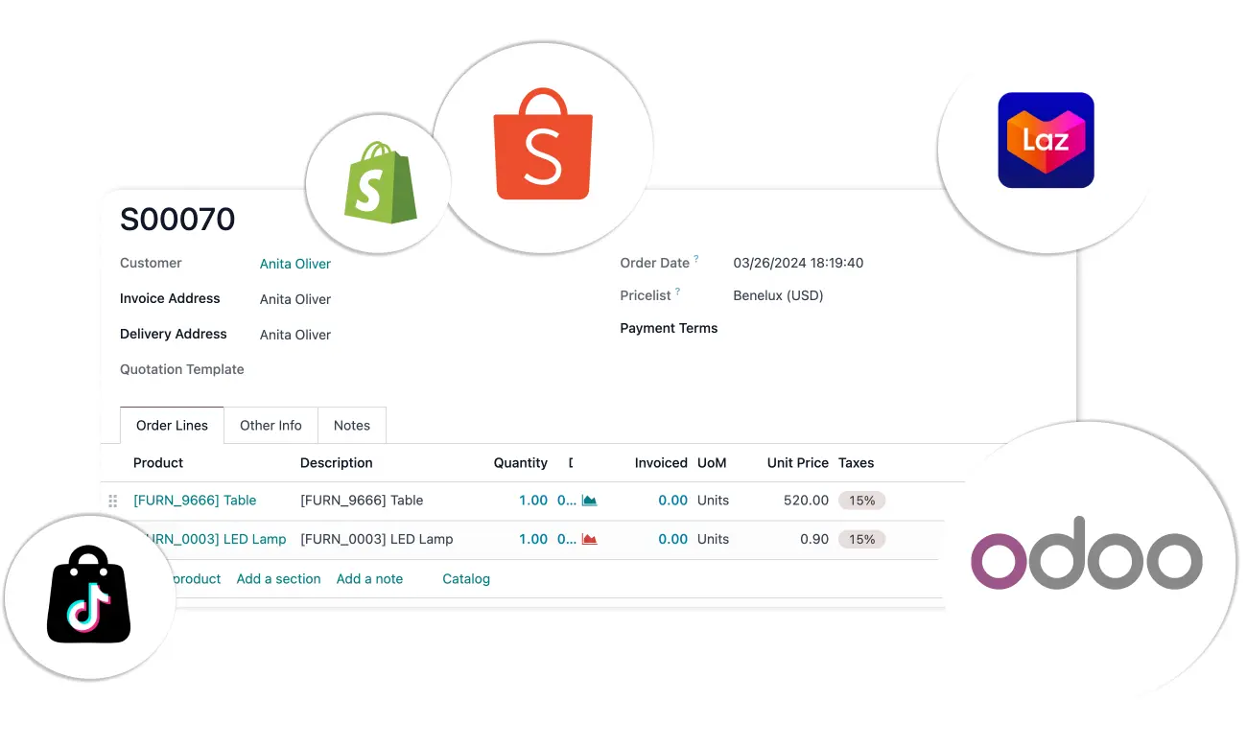Open customer link Anita Oliver
This screenshot has height=747, width=1247.
pyautogui.click(x=295, y=264)
